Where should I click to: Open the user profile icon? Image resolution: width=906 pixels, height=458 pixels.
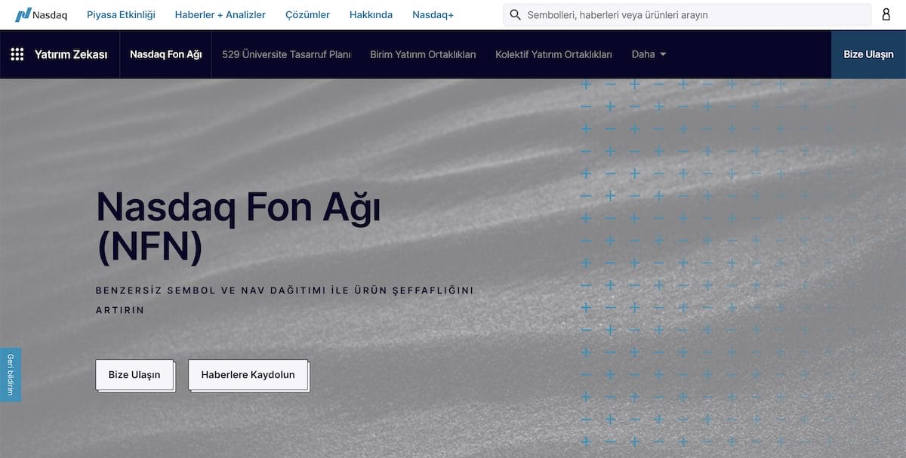886,14
